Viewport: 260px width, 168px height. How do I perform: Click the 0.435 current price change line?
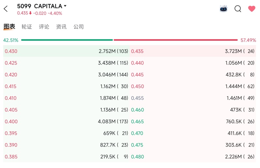pyautogui.click(x=39, y=13)
